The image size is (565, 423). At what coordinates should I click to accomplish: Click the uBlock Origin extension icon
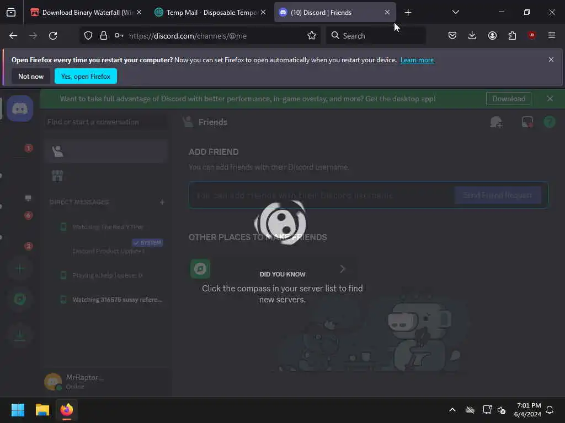pyautogui.click(x=531, y=35)
